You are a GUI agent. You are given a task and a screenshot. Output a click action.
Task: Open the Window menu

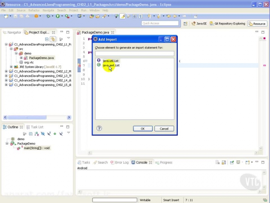pos(95,10)
